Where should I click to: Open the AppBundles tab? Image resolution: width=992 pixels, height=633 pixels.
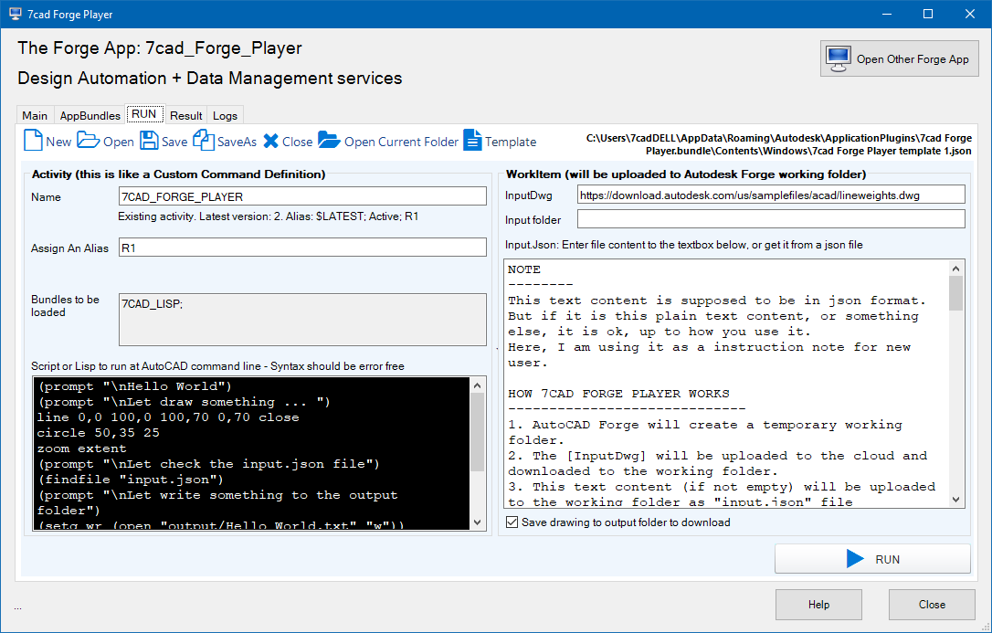[90, 116]
